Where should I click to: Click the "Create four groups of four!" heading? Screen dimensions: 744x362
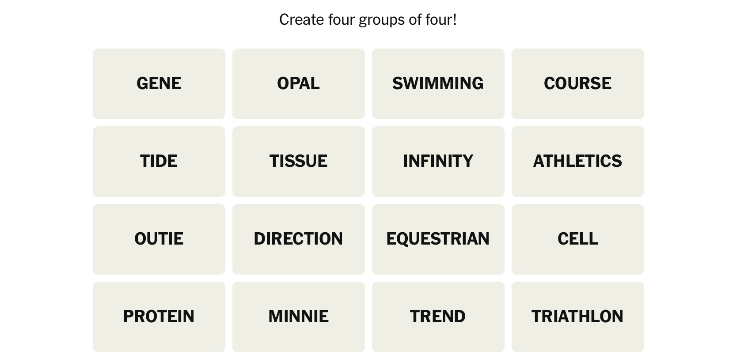[368, 19]
